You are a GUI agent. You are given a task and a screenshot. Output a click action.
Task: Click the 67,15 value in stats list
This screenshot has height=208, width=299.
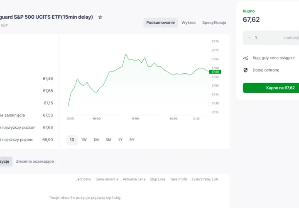tap(49, 103)
